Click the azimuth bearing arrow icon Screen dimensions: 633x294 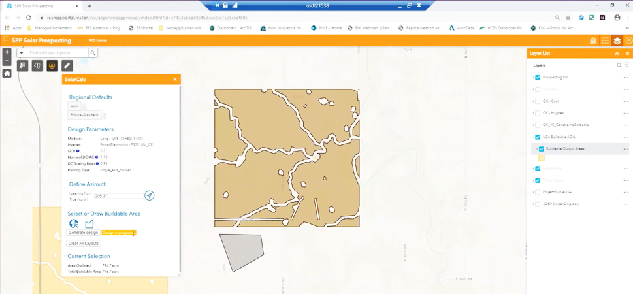click(150, 196)
